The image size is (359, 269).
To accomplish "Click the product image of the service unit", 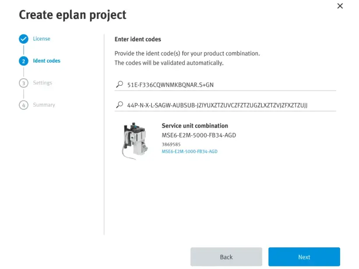I will click(135, 140).
